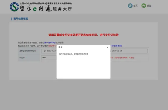Click the clock icon in the start date field
Viewport: 168px width, 110px height.
click(x=45, y=51)
